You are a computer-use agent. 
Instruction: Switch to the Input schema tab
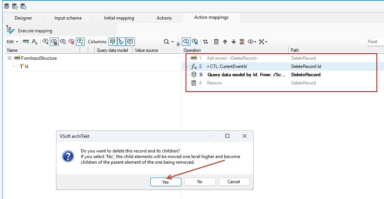click(68, 18)
